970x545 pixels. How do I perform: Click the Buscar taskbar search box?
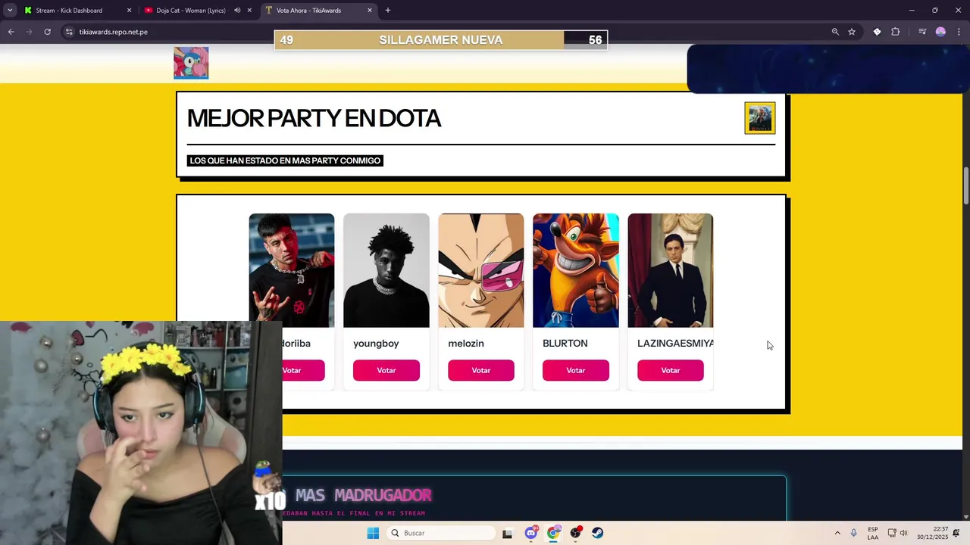coord(440,533)
